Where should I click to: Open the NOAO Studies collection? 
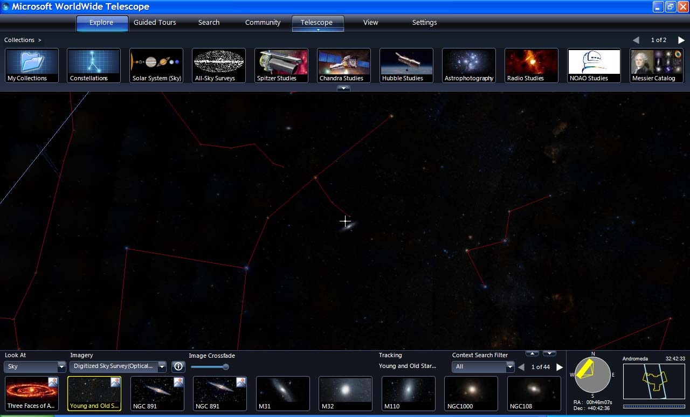pos(594,66)
